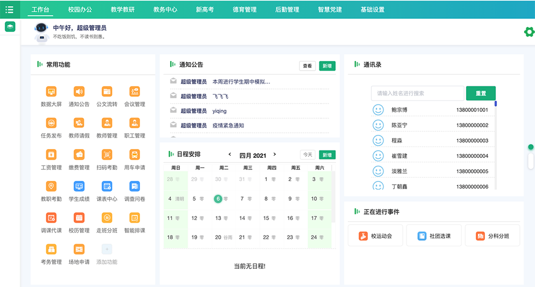This screenshot has width=535, height=287.
Task: Click 今天 button in schedule panel
Action: (308, 155)
